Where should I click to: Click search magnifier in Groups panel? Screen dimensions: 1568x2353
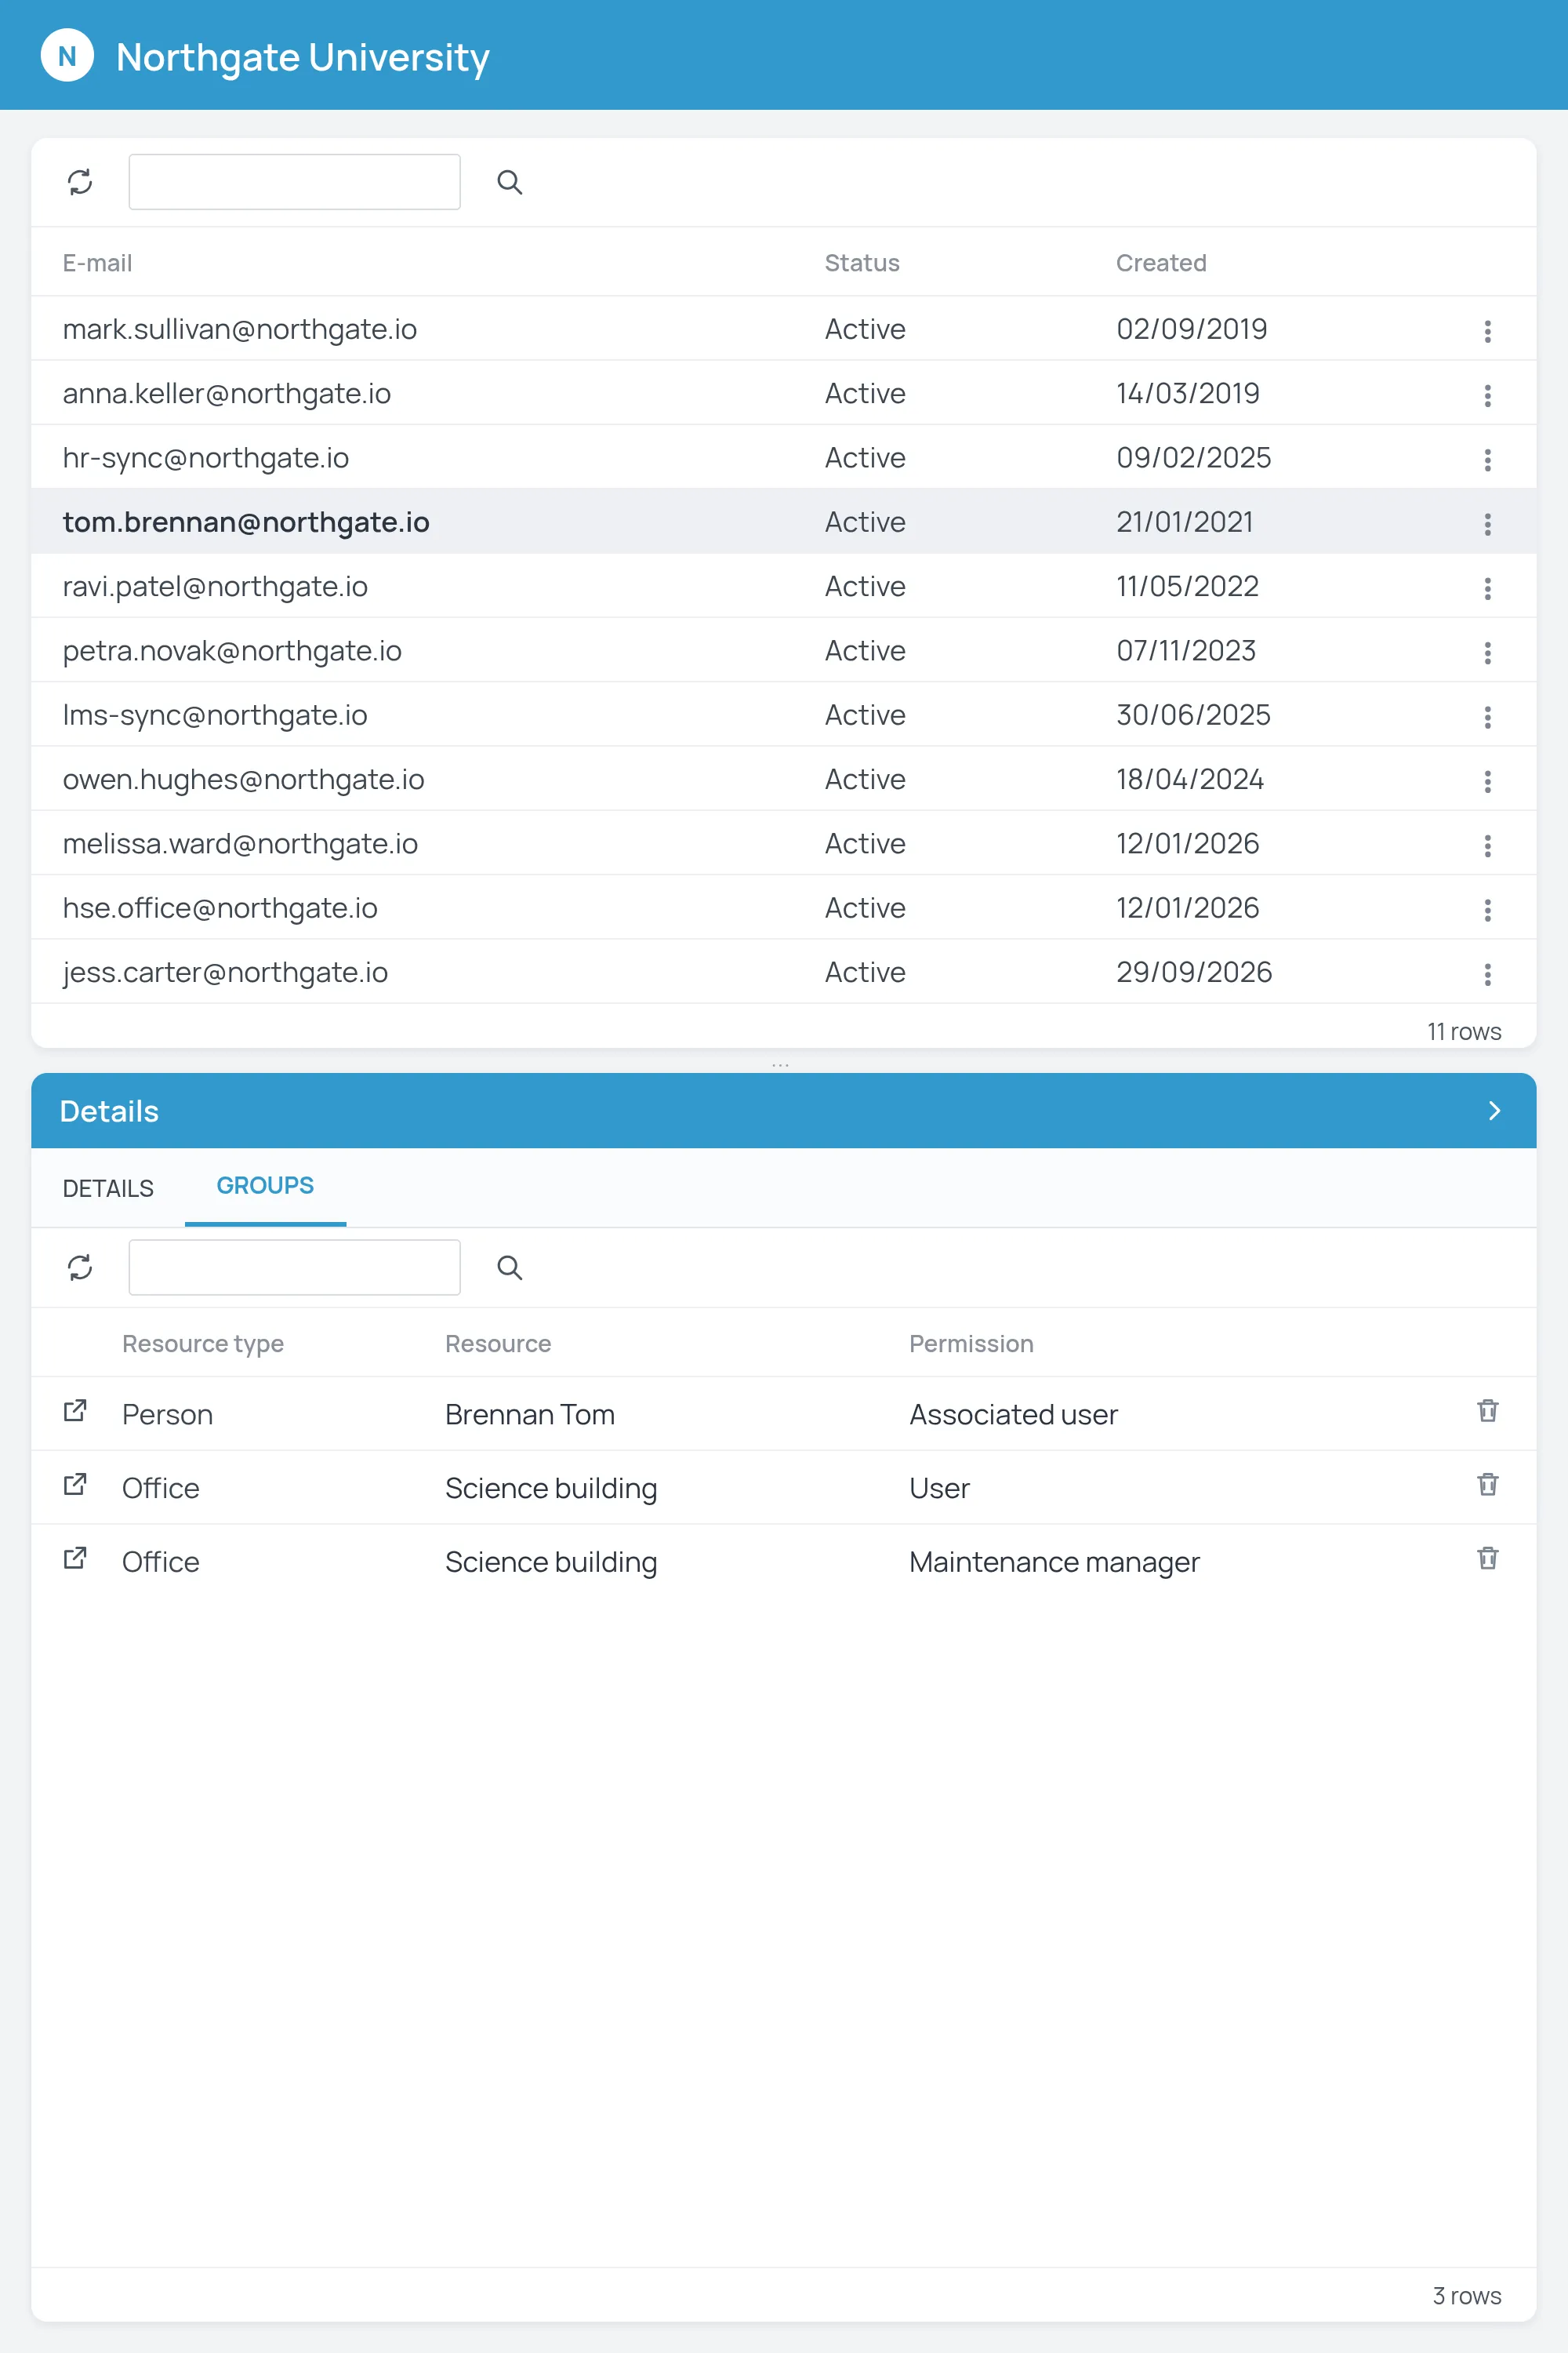pyautogui.click(x=510, y=1267)
